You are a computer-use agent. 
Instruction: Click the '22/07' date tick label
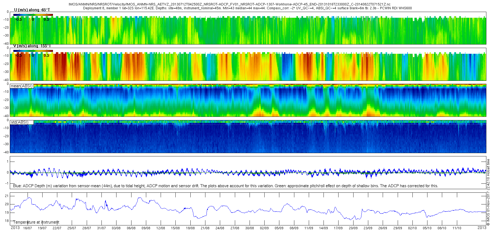57,228
